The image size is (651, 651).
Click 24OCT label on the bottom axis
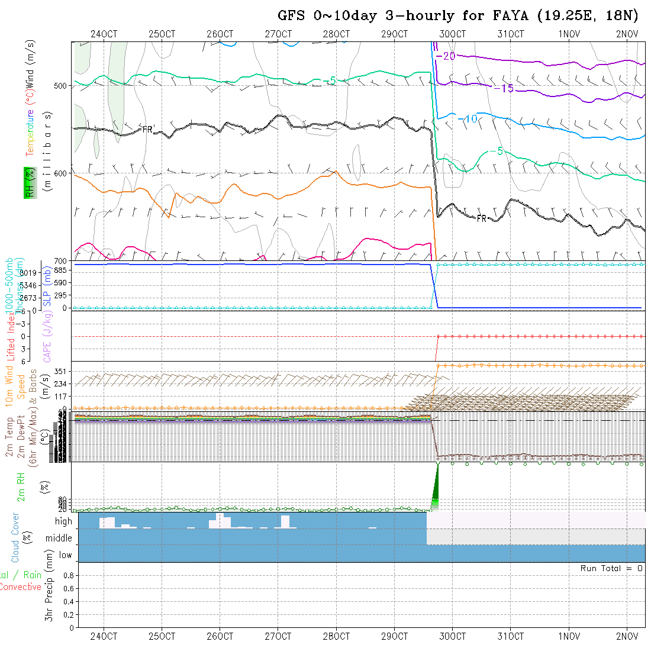(104, 636)
